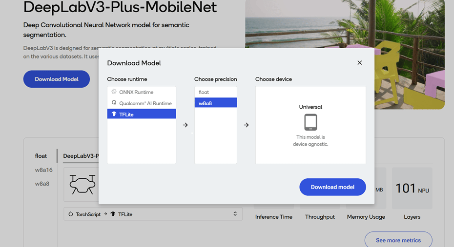Click the Download Model button on page
The width and height of the screenshot is (454, 247).
pos(57,79)
